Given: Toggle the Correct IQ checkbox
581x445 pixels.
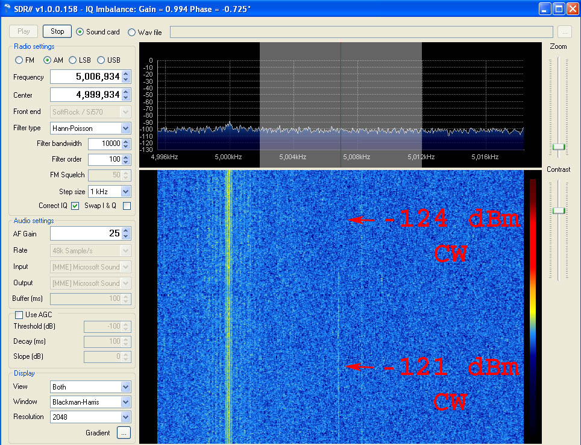Looking at the screenshot, I should (75, 206).
